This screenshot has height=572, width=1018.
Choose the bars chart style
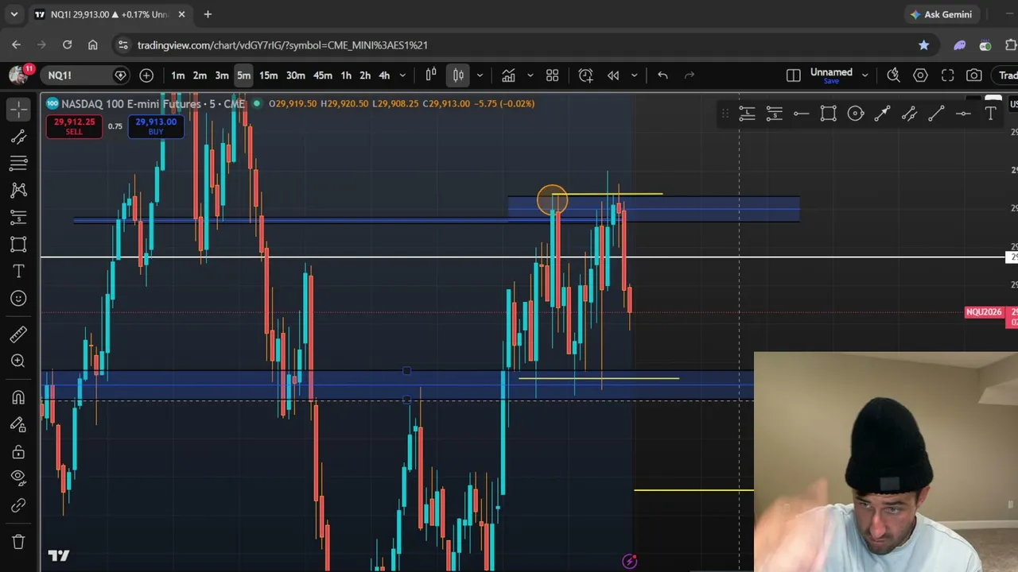point(431,75)
